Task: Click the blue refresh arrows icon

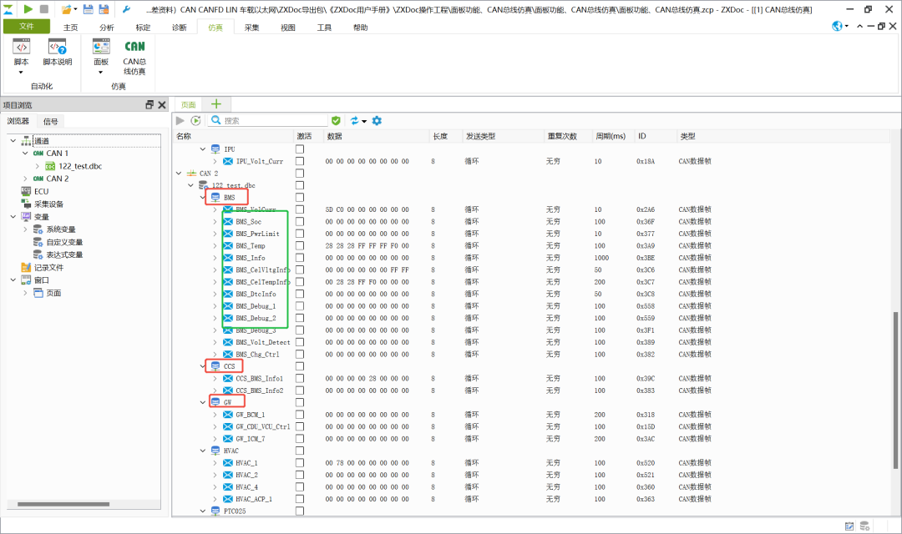Action: pos(354,120)
